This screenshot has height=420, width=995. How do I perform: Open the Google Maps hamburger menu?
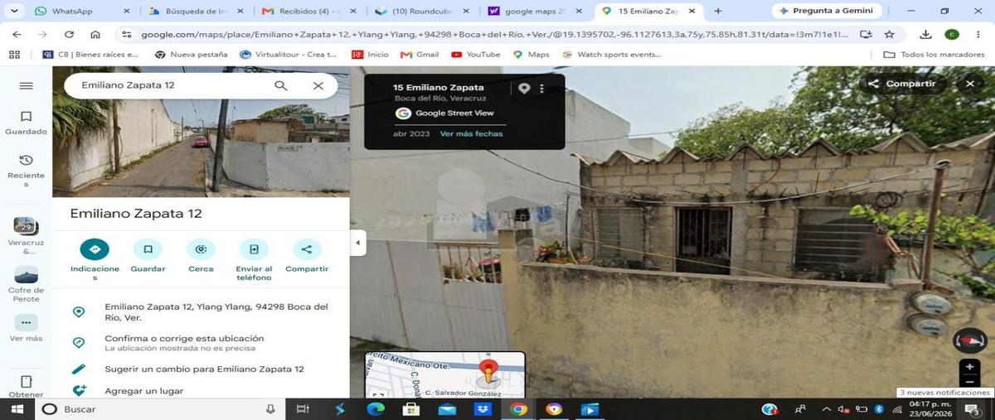coord(26,86)
